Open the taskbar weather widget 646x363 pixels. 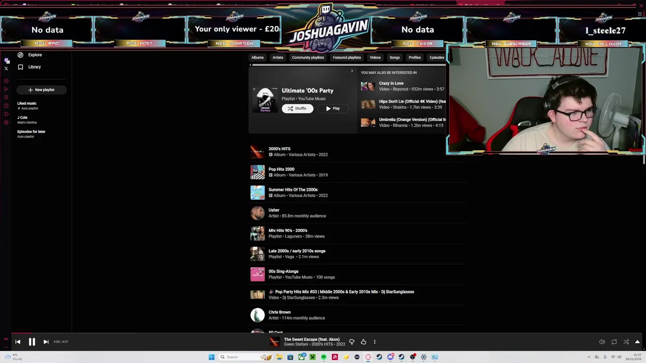pyautogui.click(x=13, y=357)
